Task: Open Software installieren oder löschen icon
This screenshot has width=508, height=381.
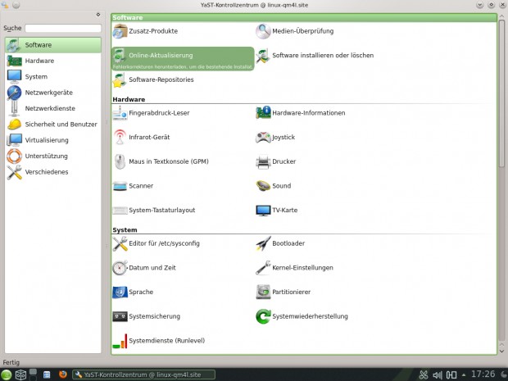Action: 263,56
